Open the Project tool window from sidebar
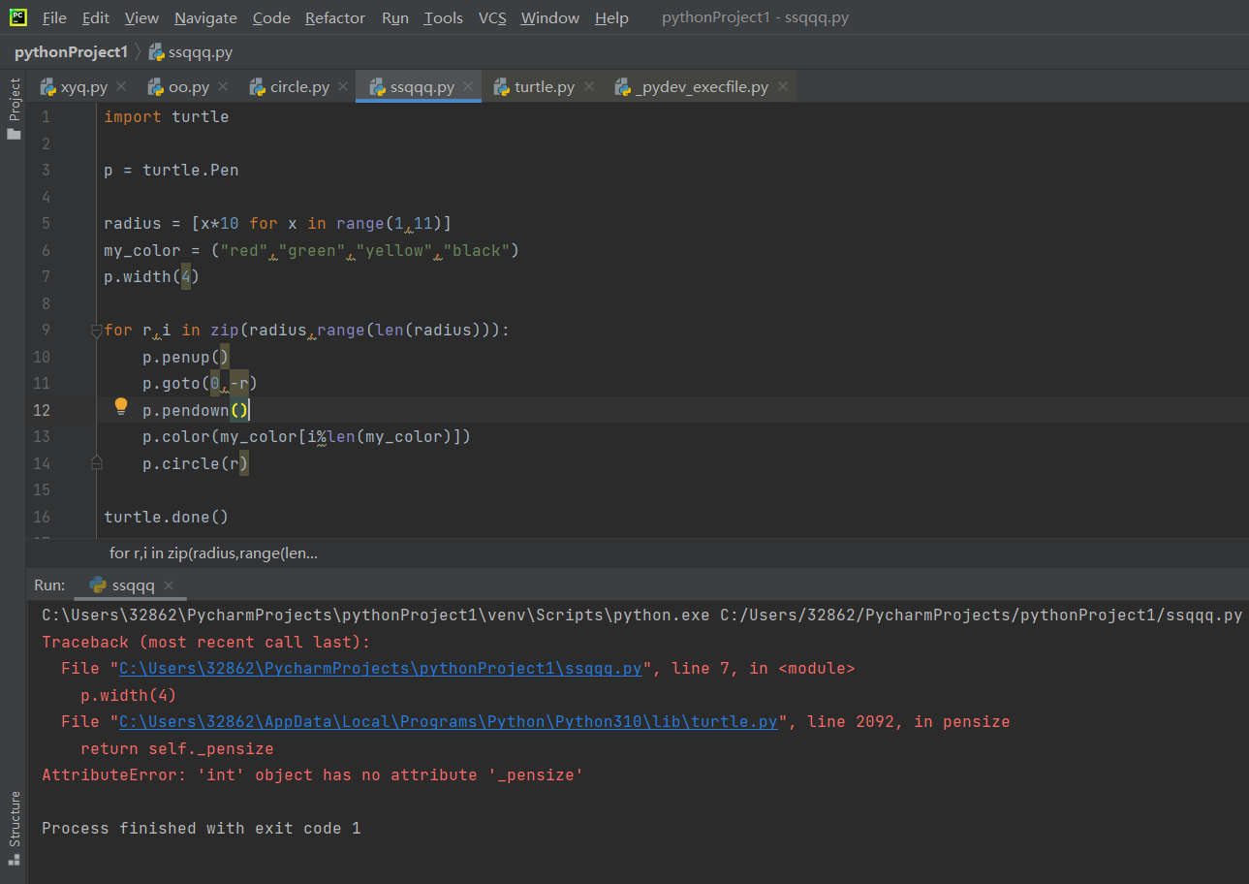1249x884 pixels. 14,100
